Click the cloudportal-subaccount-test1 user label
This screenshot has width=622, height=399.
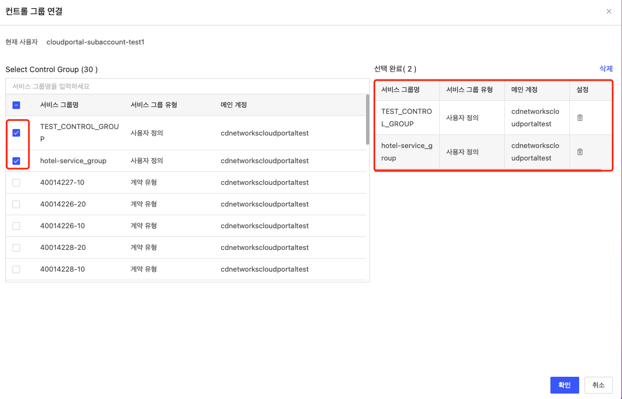click(95, 42)
